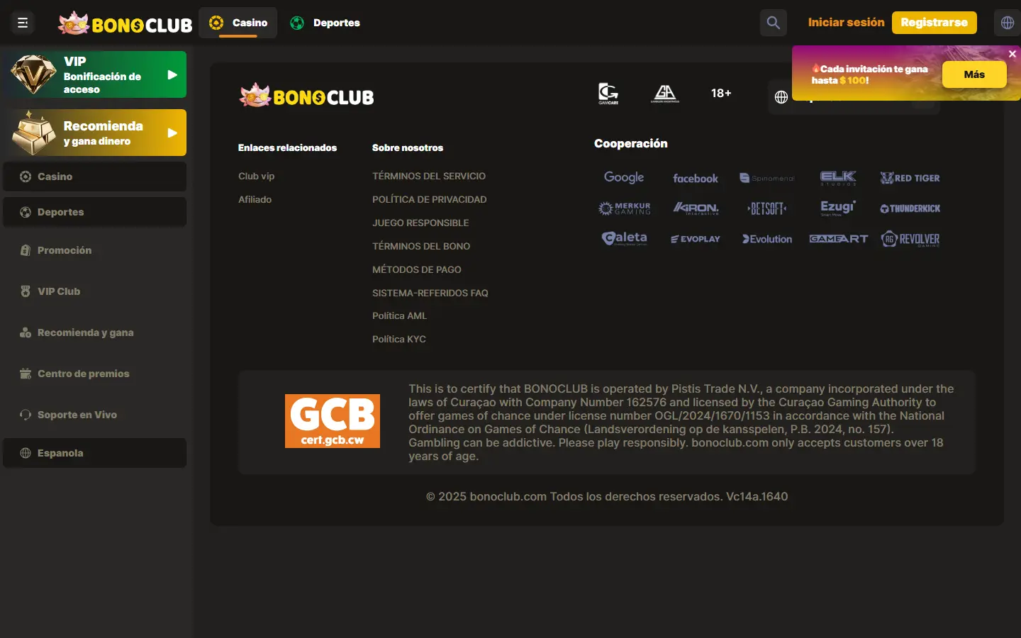Click the GCB cert.gcb.cw license badge
This screenshot has height=638, width=1021.
click(333, 421)
